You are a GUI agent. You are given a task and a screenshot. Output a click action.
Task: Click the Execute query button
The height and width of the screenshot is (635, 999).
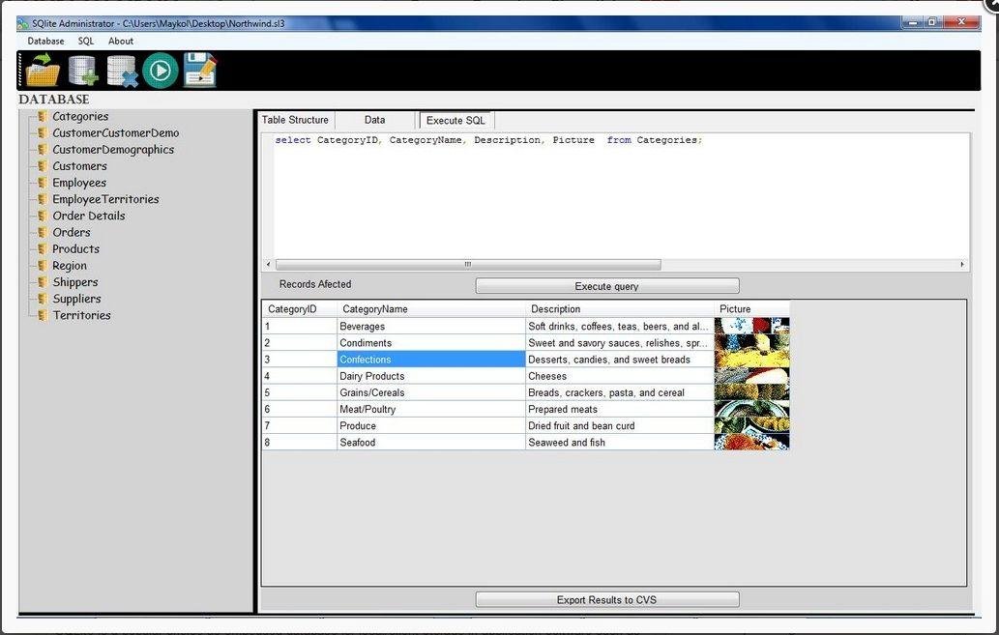[x=606, y=285]
